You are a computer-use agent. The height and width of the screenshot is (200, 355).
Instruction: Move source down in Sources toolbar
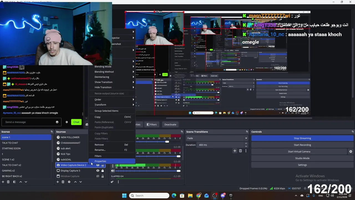(x=80, y=182)
